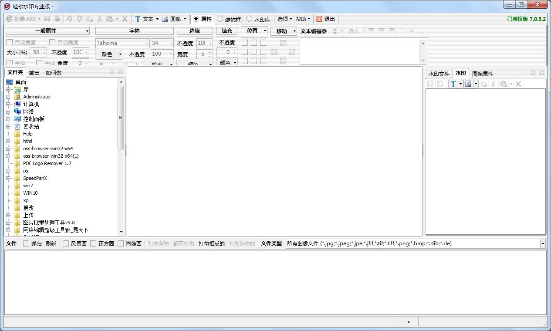The image size is (551, 331).
Task: Click the printer icon in main toolbar
Action: click(57, 19)
